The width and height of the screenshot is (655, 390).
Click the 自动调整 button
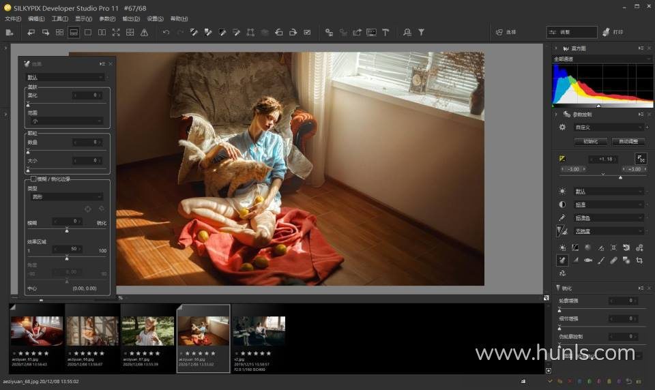[x=628, y=142]
